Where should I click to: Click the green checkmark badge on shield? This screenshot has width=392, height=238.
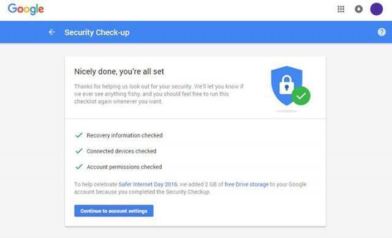(301, 96)
